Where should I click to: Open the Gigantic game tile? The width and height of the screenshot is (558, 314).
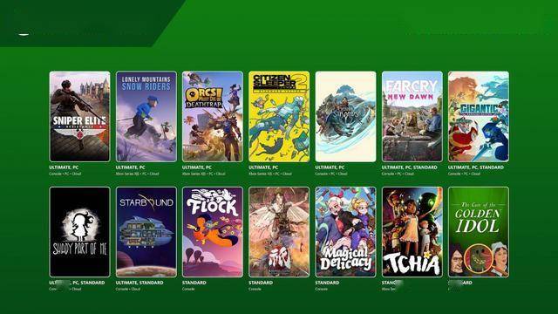(x=479, y=116)
